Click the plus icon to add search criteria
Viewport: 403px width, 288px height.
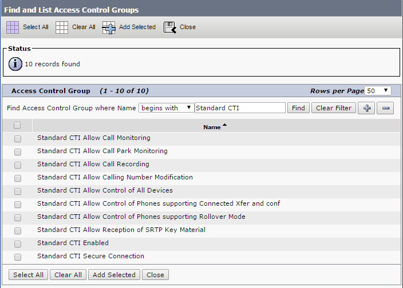point(366,108)
